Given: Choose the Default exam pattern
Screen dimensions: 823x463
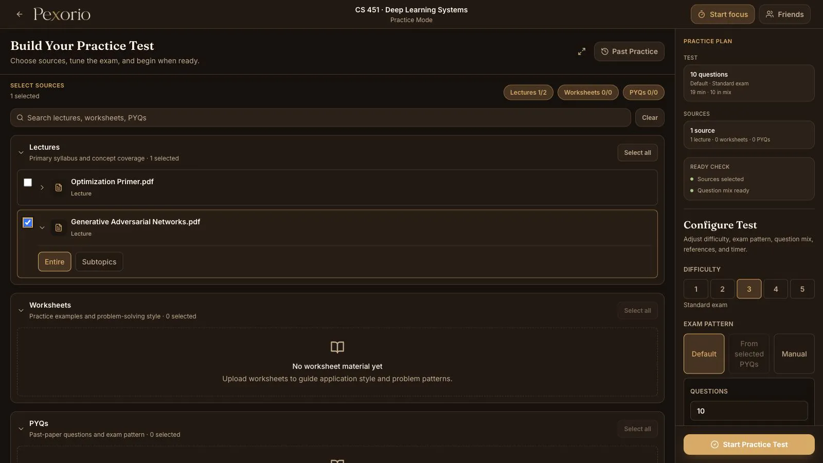Looking at the screenshot, I should pyautogui.click(x=704, y=354).
